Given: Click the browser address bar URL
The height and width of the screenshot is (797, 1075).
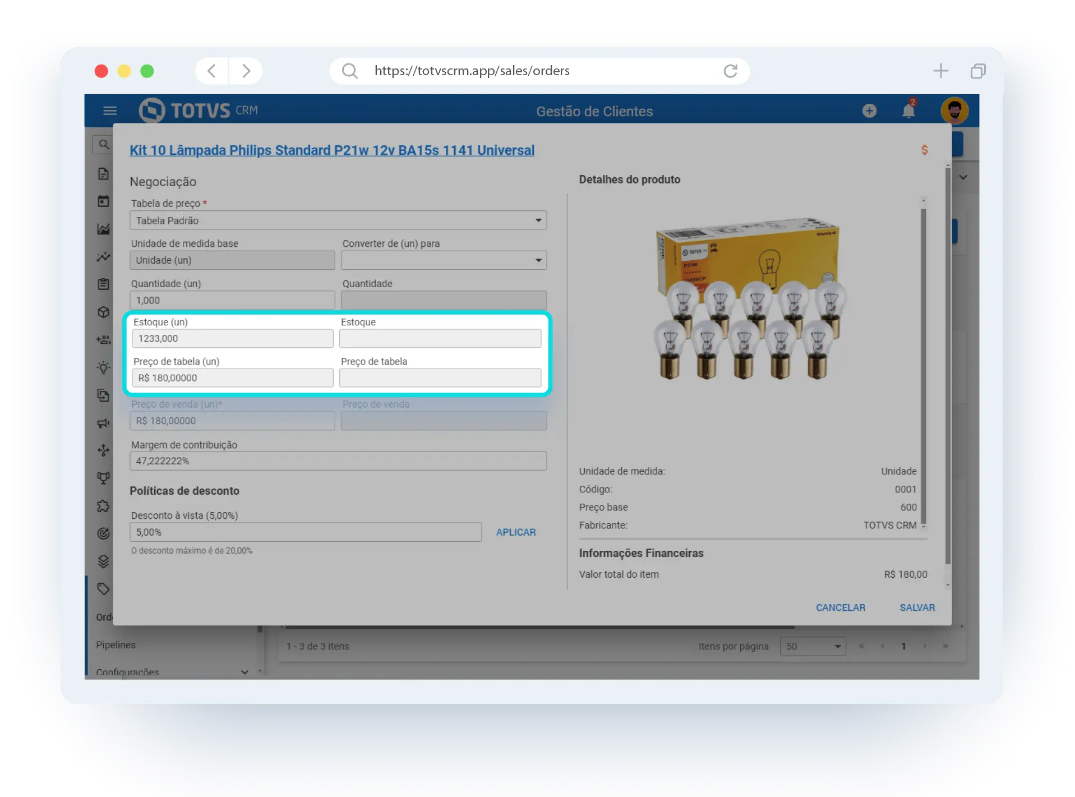Looking at the screenshot, I should click(x=472, y=71).
